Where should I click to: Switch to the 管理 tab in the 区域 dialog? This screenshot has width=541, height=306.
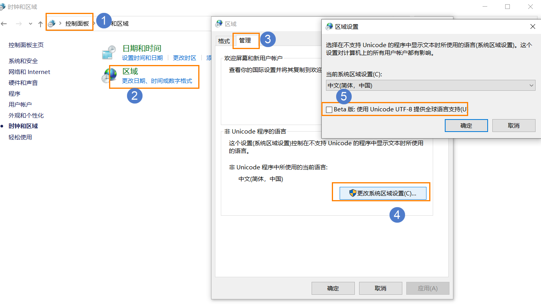(245, 40)
